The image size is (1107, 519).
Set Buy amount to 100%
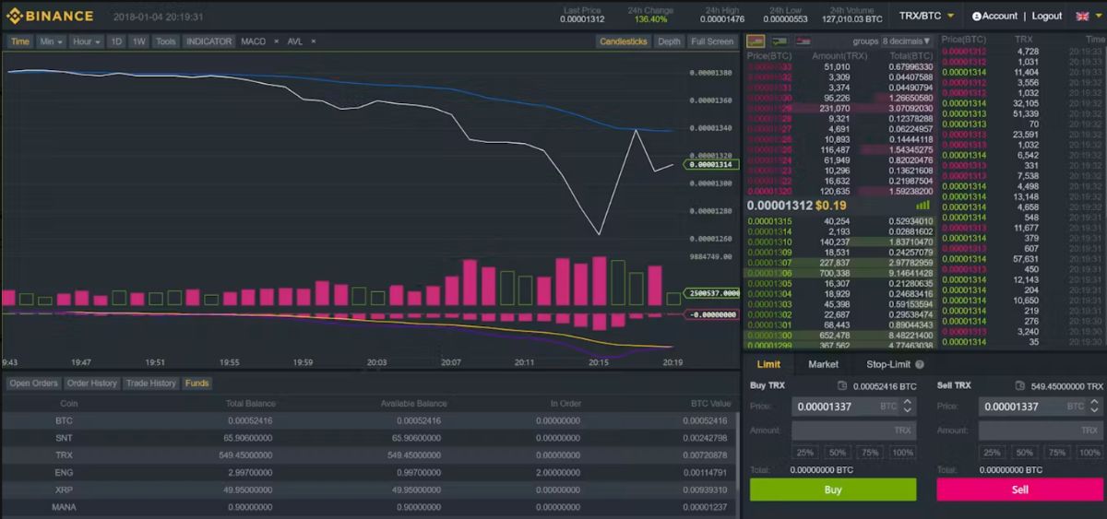pos(902,453)
